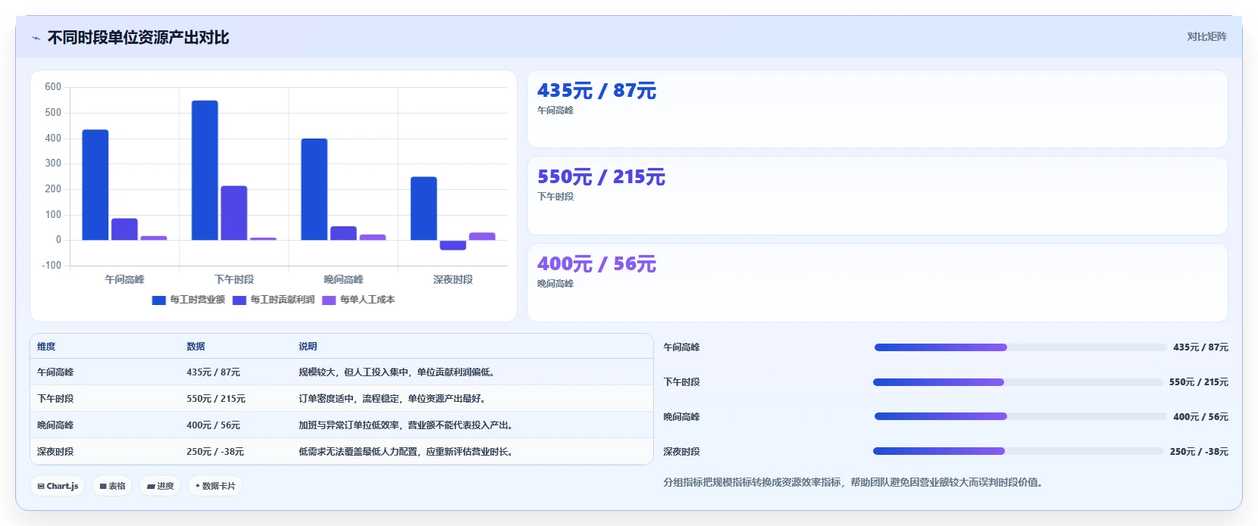The height and width of the screenshot is (526, 1258).
Task: Click the 数据卡片 tag chip
Action: 215,486
